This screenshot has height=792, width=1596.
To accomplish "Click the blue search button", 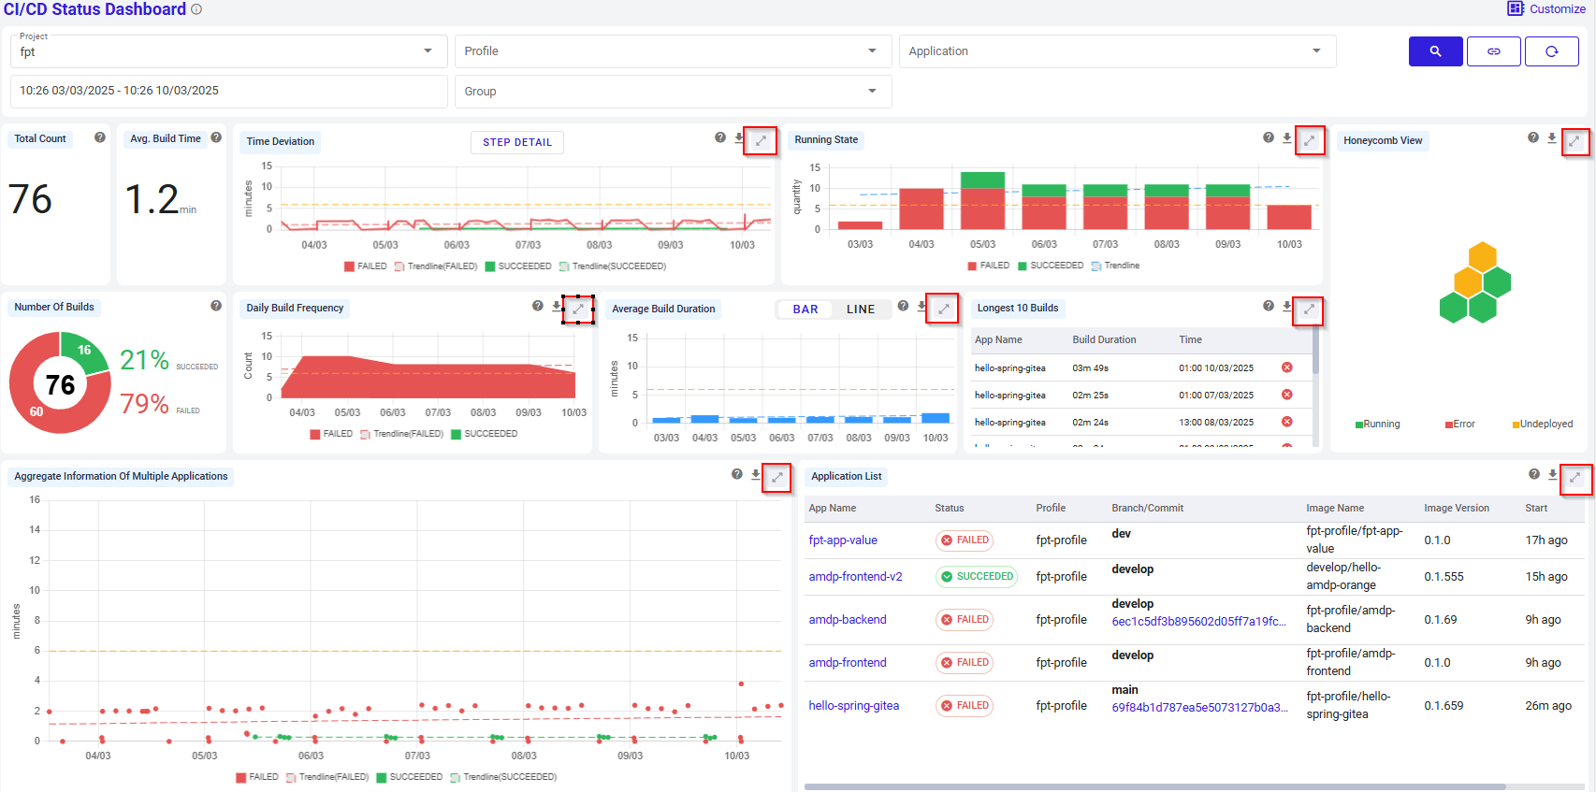I will (x=1435, y=51).
